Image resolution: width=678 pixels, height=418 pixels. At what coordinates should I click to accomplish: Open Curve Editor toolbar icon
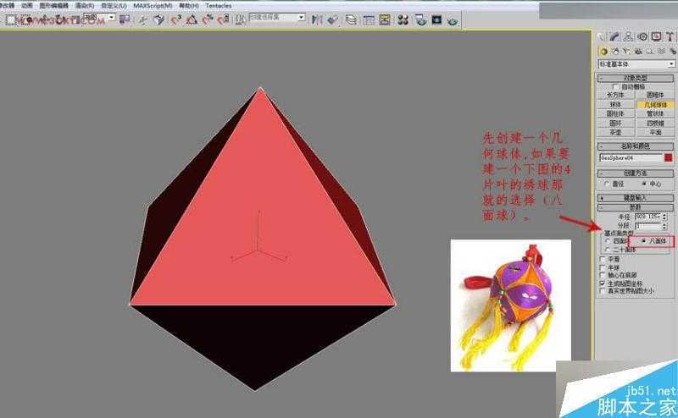tap(369, 19)
